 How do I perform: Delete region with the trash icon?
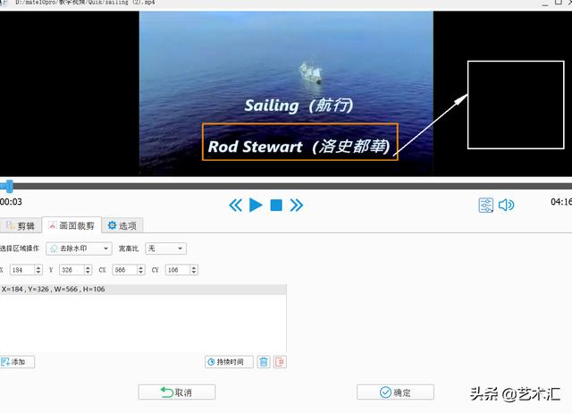[264, 362]
